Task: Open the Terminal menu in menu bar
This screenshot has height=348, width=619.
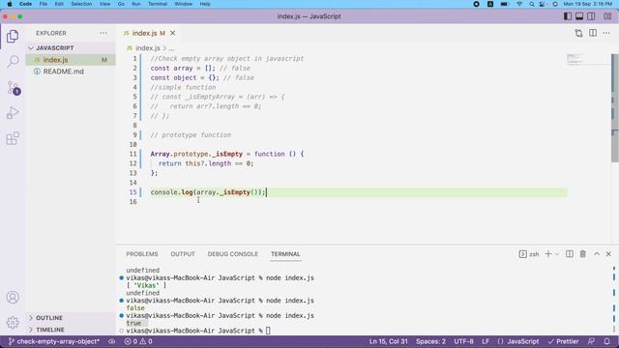Action: coord(158,4)
